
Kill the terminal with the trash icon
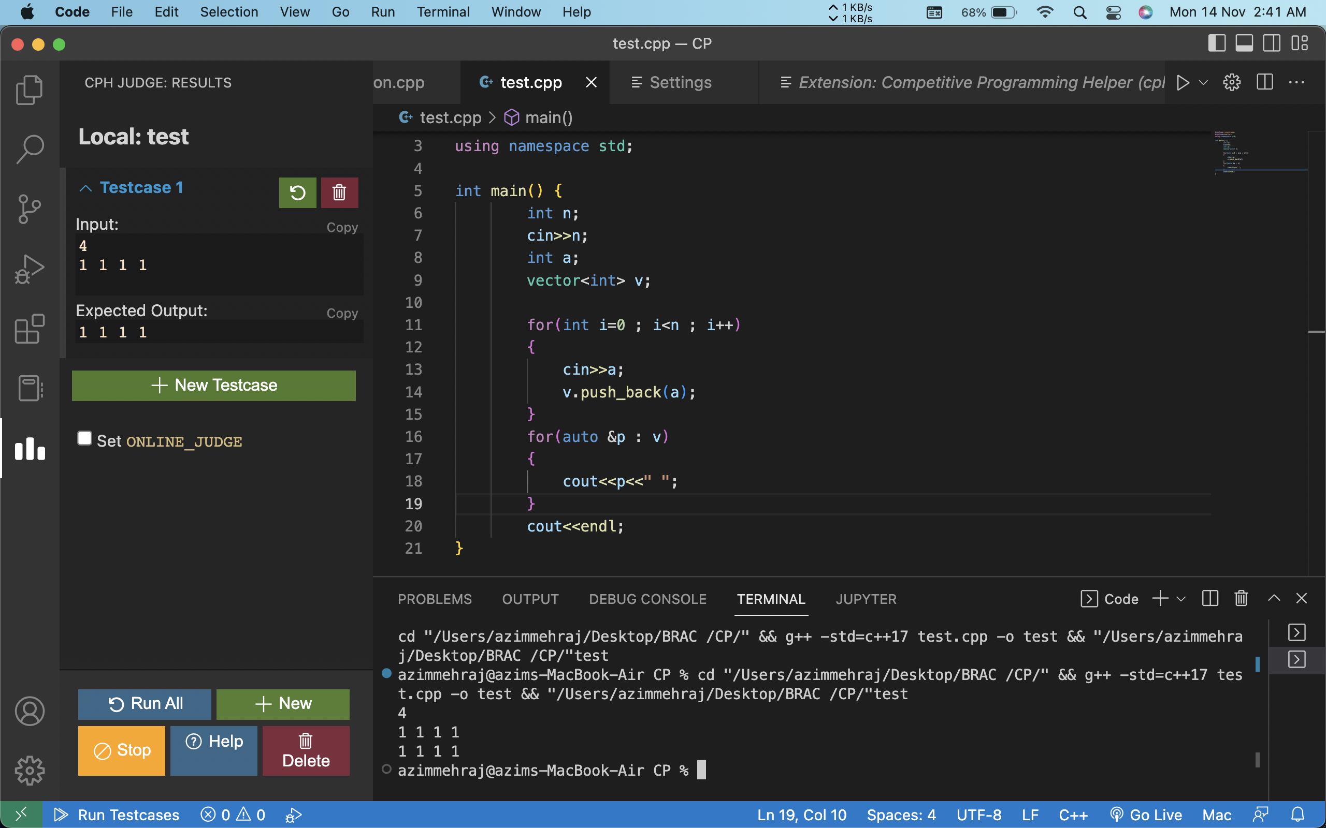pos(1240,599)
